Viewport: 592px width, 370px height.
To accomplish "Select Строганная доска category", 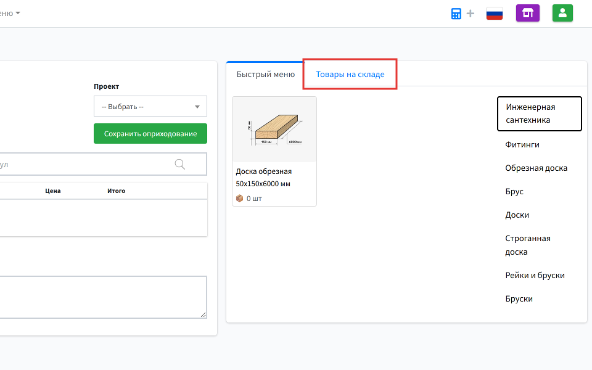I will point(528,245).
